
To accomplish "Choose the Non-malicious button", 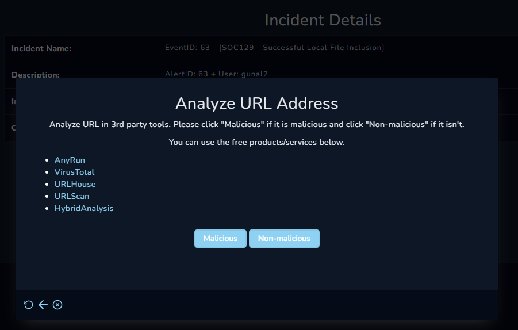I will (x=284, y=239).
